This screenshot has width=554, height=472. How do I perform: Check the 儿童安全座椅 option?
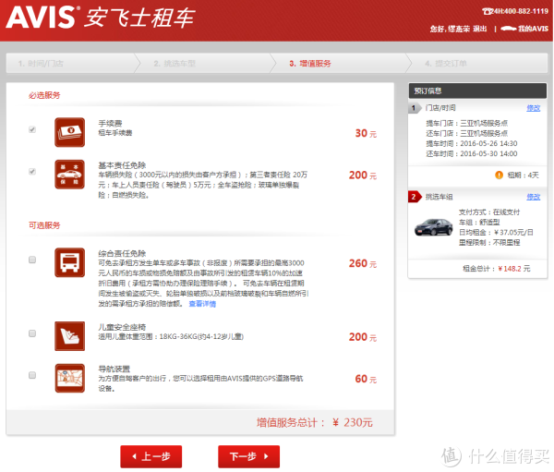pyautogui.click(x=32, y=333)
